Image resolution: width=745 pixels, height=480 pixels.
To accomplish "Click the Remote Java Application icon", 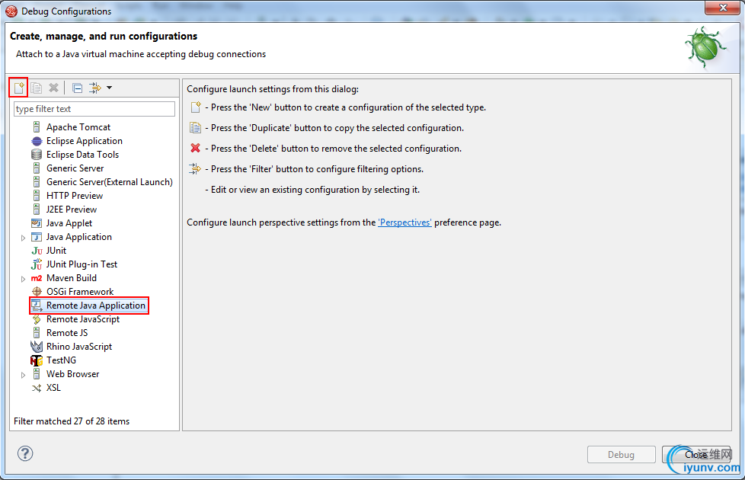I will tap(37, 306).
